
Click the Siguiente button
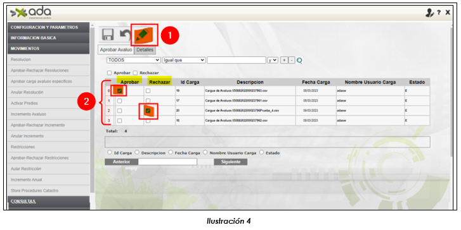pos(231,162)
